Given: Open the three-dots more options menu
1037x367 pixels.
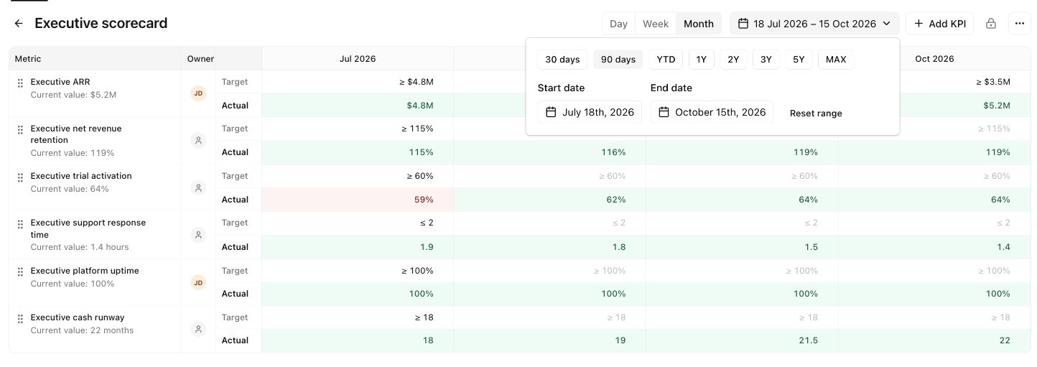Looking at the screenshot, I should pos(1020,24).
